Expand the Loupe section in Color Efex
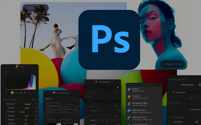The image size is (201, 125). point(118,92)
